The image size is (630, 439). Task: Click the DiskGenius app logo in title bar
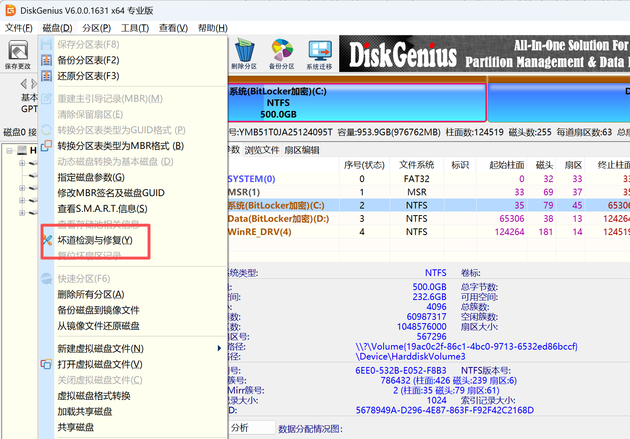(10, 10)
